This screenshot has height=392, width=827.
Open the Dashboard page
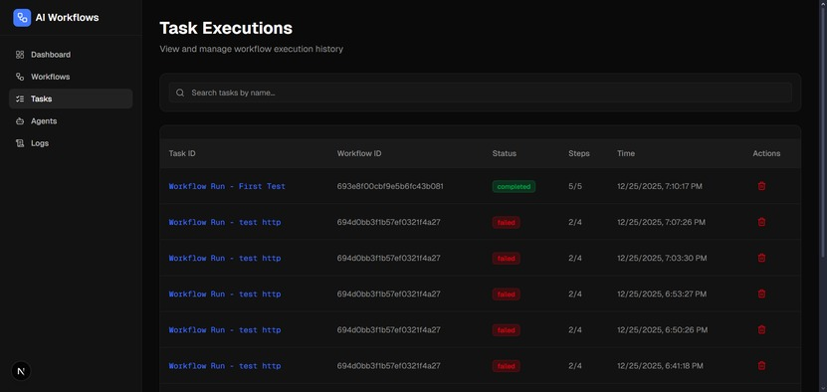(71, 55)
